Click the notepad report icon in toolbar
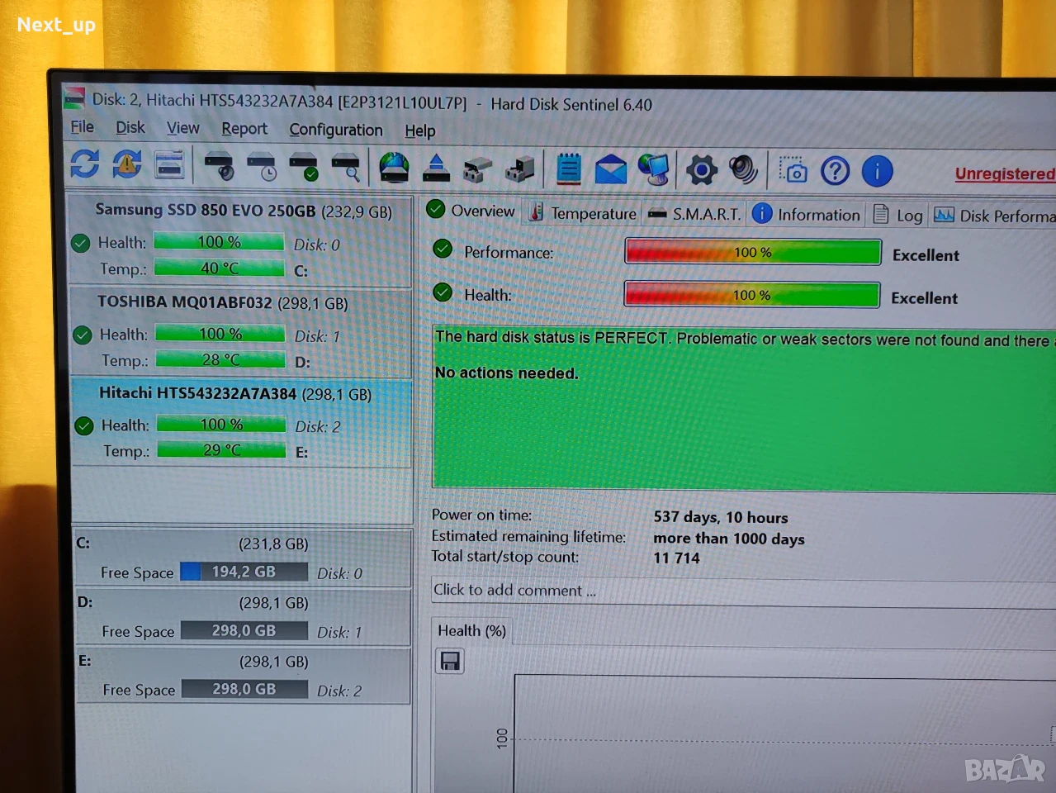This screenshot has height=793, width=1056. tap(568, 169)
